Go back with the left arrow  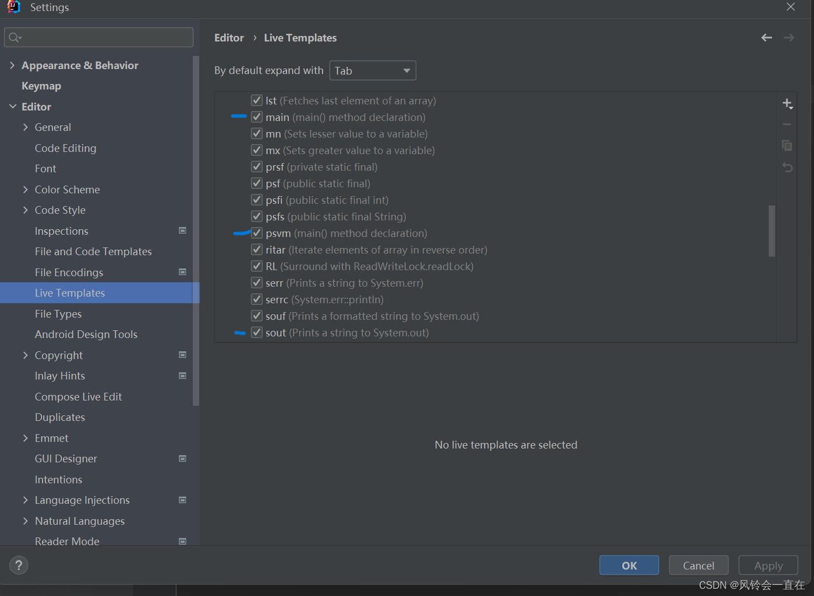(767, 38)
